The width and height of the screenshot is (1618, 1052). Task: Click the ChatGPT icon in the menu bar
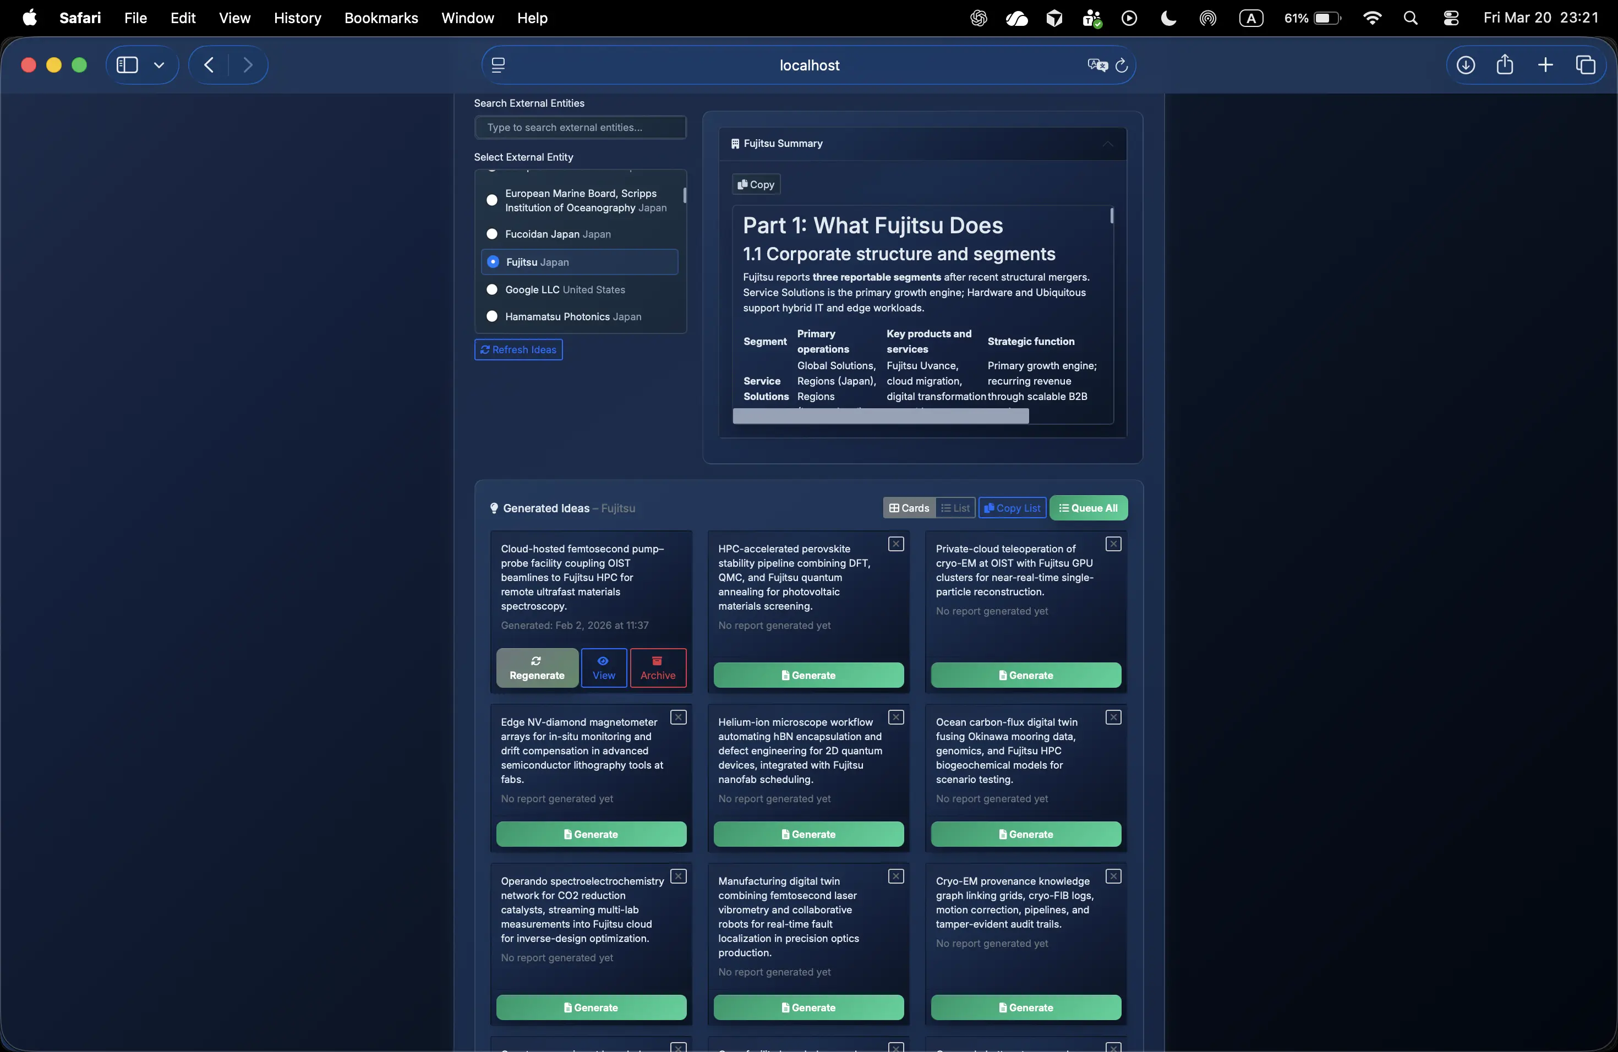pos(979,18)
